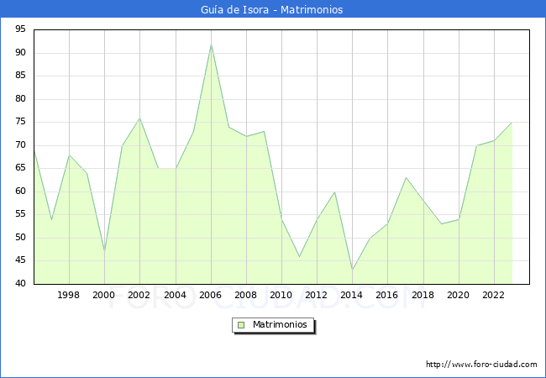Click the y-axis value 50

coord(20,238)
